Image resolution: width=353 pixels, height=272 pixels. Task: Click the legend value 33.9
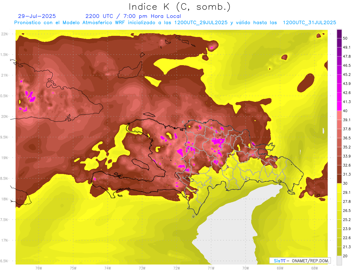(x=347, y=156)
